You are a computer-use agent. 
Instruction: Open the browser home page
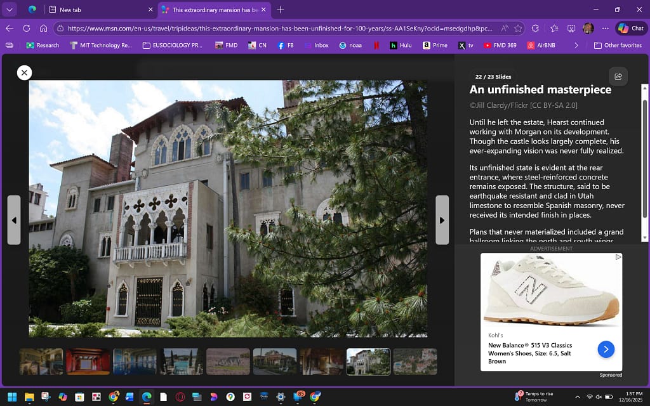(44, 29)
